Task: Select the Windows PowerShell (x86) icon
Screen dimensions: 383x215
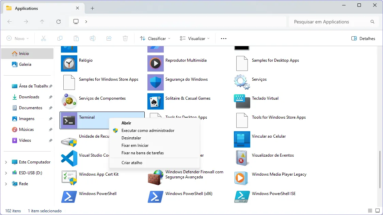Action: (x=156, y=196)
